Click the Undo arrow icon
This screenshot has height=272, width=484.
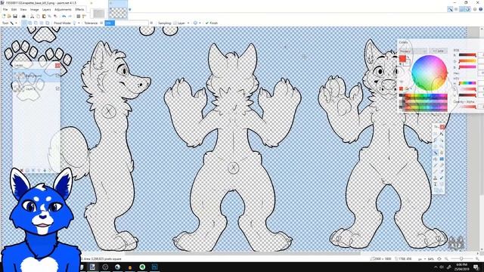tap(64, 17)
